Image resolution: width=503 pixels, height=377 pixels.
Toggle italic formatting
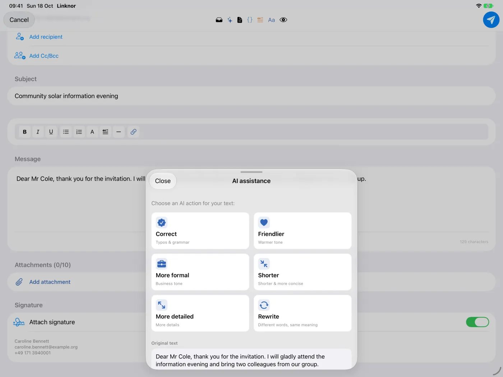tap(38, 132)
